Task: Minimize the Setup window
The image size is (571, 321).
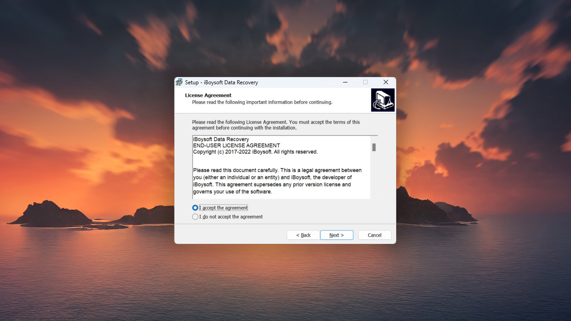Action: point(345,82)
